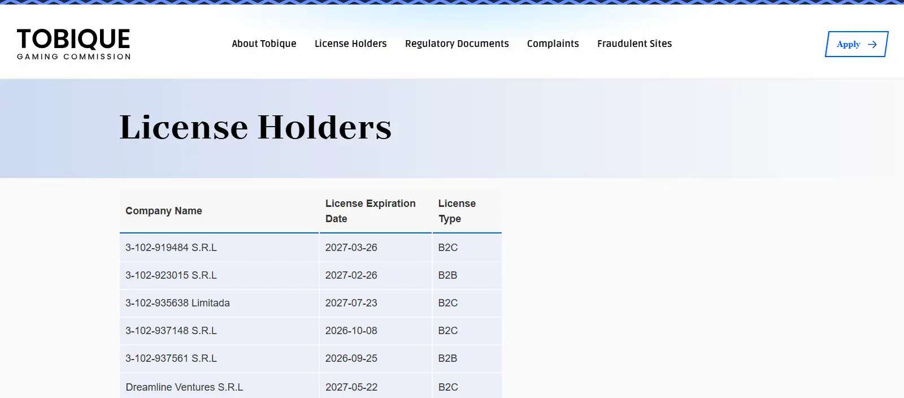Go to License Holders page

click(x=351, y=44)
